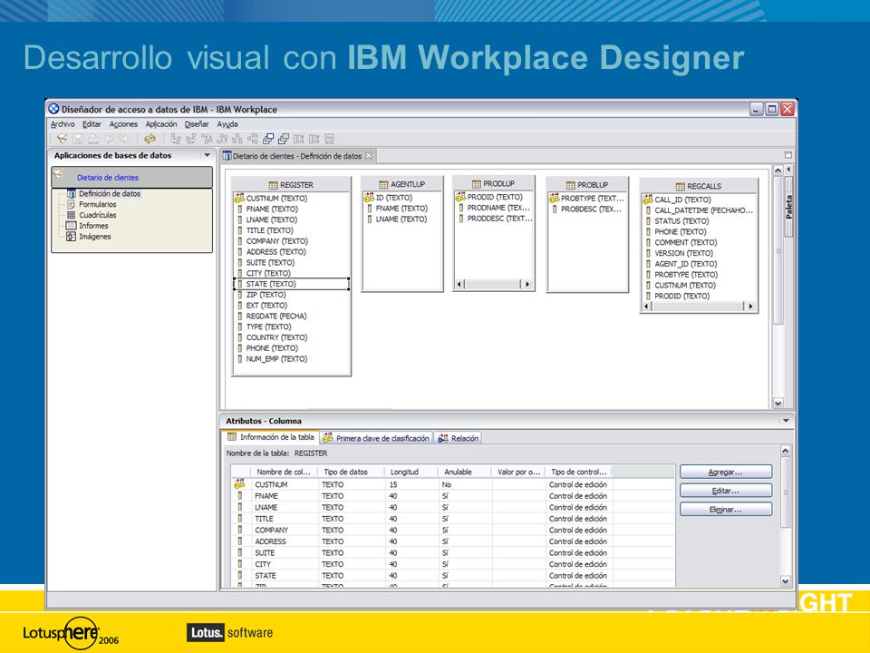Screen dimensions: 870x653
Task: Close the Dietario de clientes editor tab
Action: click(x=369, y=155)
